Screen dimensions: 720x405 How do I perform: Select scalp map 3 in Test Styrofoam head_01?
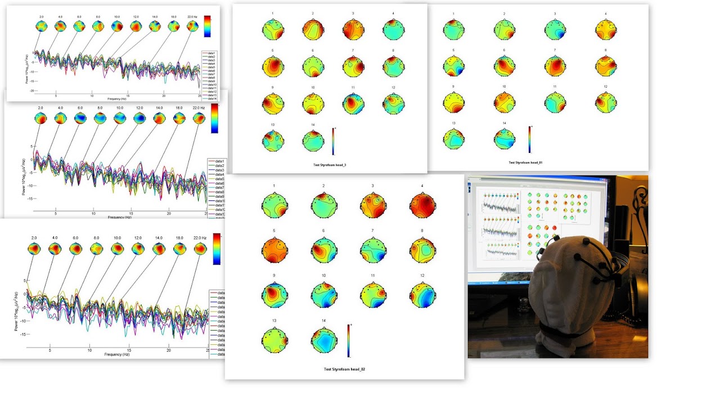555,29
